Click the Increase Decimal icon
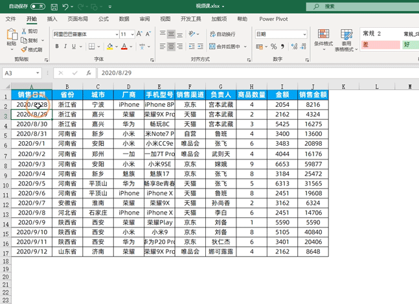 294,47
